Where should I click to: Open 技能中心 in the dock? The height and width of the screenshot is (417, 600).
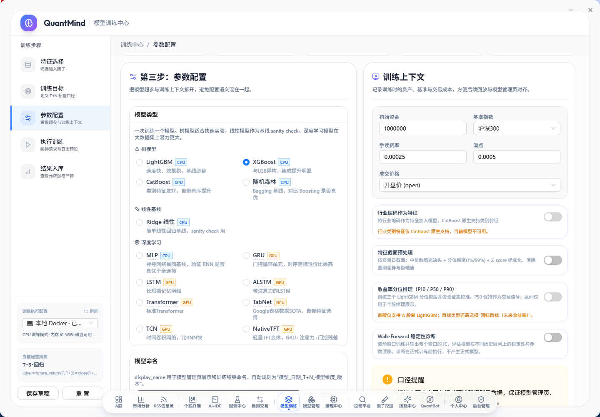point(407,402)
